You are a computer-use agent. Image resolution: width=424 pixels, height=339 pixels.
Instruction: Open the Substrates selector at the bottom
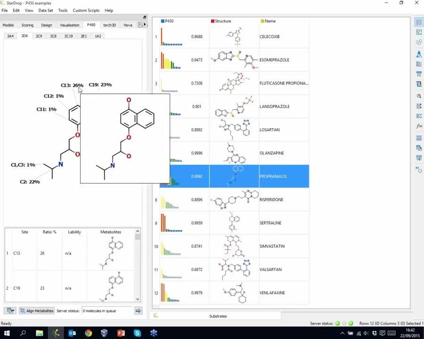(x=218, y=316)
